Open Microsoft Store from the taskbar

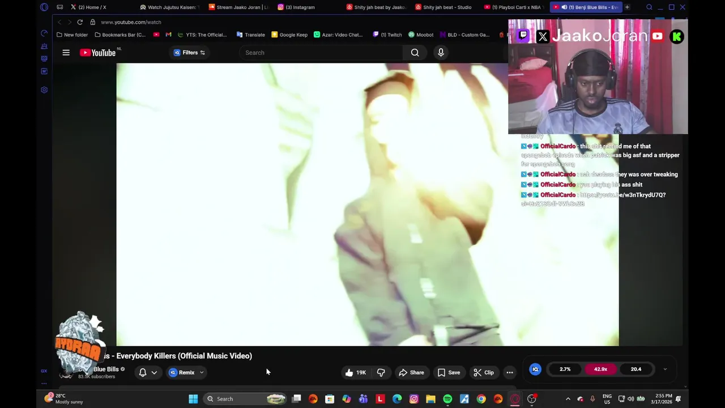[x=330, y=399]
